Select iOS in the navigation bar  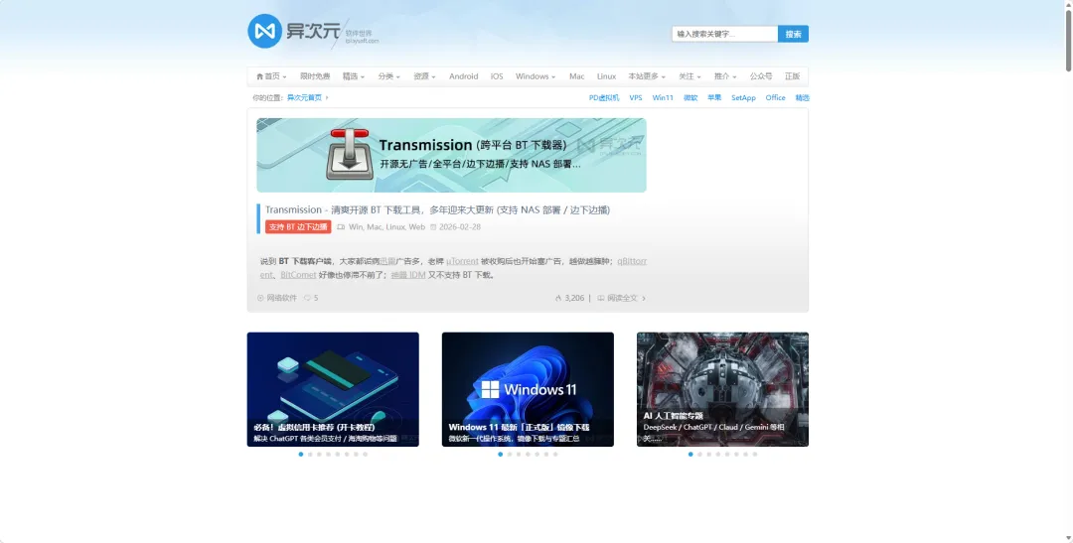[x=497, y=76]
